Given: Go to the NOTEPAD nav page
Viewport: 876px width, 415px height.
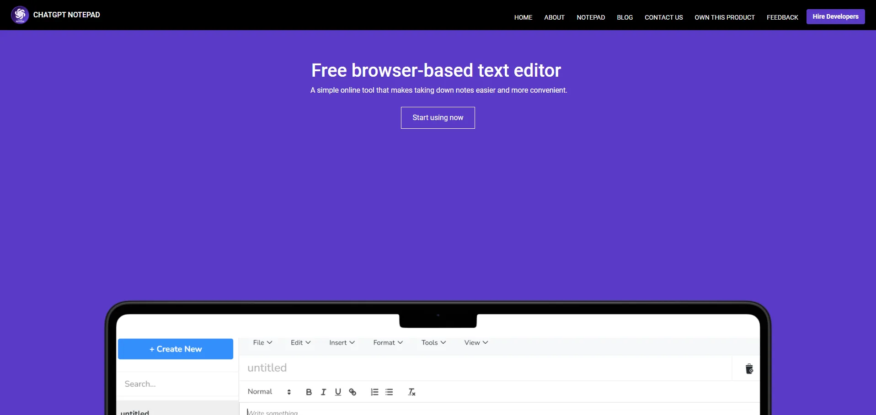Looking at the screenshot, I should 590,17.
